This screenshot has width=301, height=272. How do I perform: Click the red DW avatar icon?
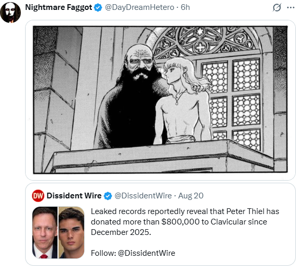tap(38, 196)
